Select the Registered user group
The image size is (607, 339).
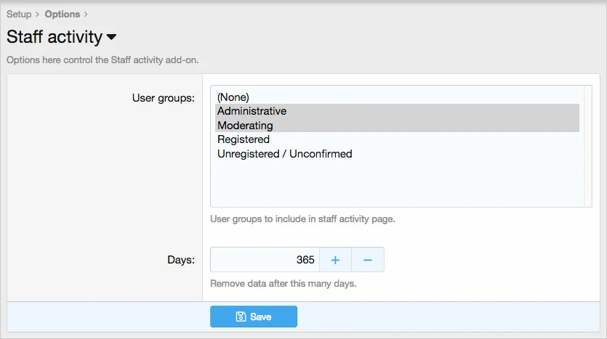pos(244,139)
